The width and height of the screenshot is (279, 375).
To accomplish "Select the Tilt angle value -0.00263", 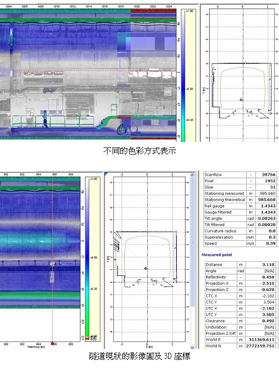I will [x=265, y=218].
